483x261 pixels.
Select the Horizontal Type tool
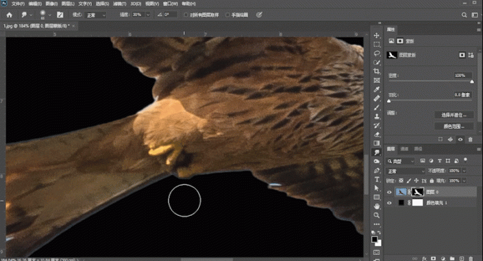tap(376, 179)
